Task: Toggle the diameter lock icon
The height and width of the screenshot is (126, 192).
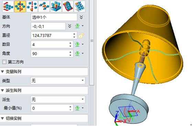Action: (81, 36)
